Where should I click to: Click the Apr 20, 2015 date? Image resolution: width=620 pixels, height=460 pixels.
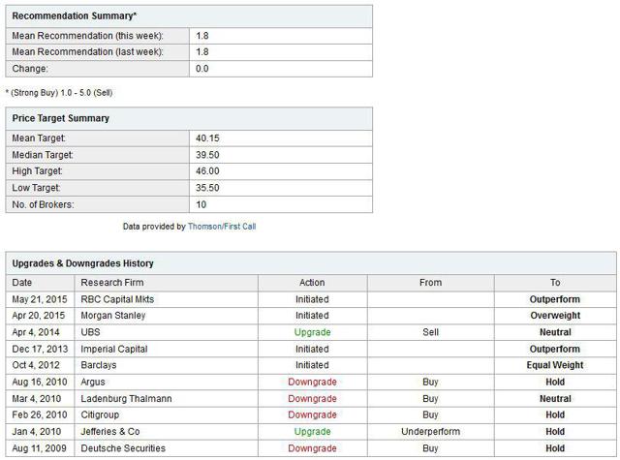coord(39,316)
